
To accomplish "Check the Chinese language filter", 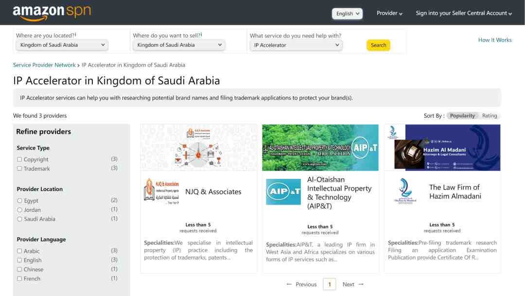I will [19, 269].
